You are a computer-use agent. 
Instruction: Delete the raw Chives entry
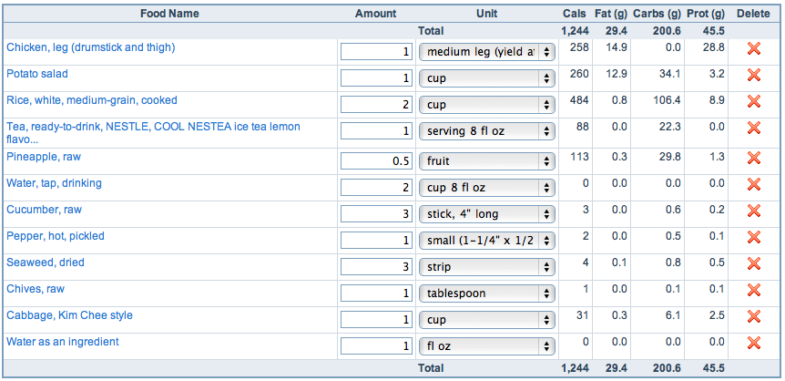pyautogui.click(x=753, y=291)
